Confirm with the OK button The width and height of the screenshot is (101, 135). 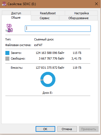pos(45,129)
